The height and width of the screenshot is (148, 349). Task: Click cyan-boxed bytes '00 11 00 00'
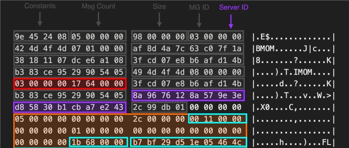tap(217, 119)
